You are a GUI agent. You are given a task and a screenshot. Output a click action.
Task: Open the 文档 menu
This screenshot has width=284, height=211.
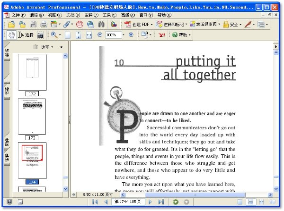(73, 15)
